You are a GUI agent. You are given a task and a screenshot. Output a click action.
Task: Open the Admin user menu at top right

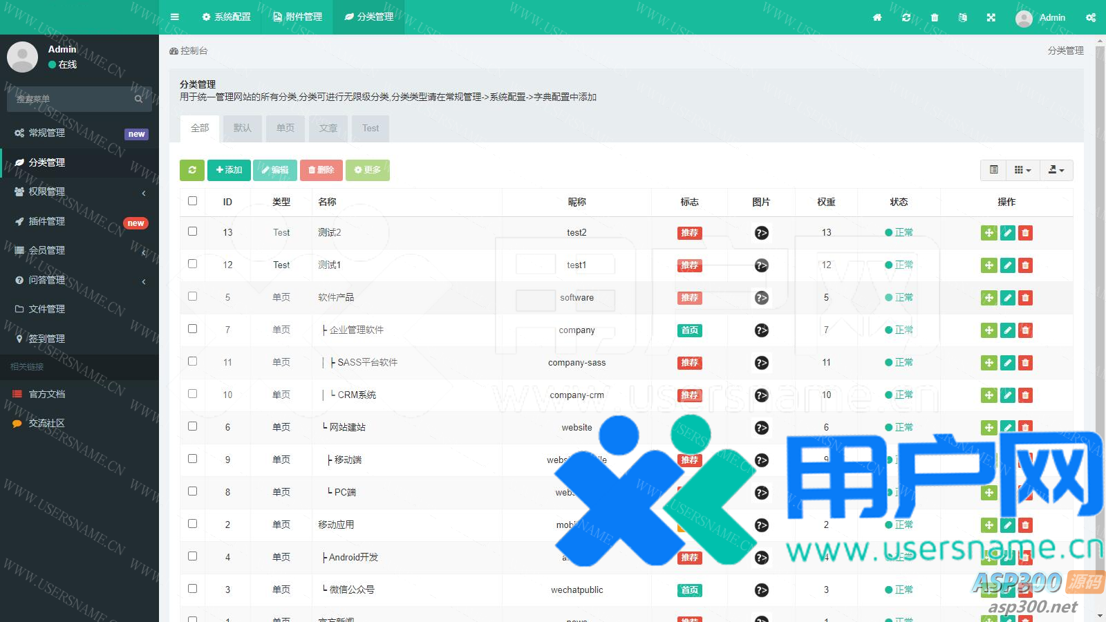click(1040, 17)
